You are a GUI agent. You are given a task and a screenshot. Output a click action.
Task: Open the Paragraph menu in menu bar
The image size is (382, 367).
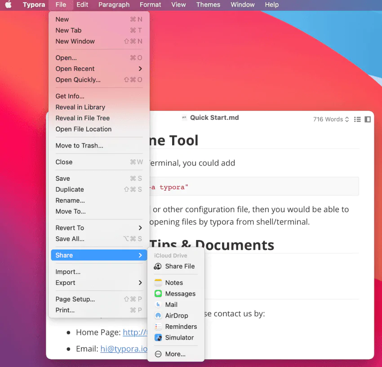(x=114, y=5)
